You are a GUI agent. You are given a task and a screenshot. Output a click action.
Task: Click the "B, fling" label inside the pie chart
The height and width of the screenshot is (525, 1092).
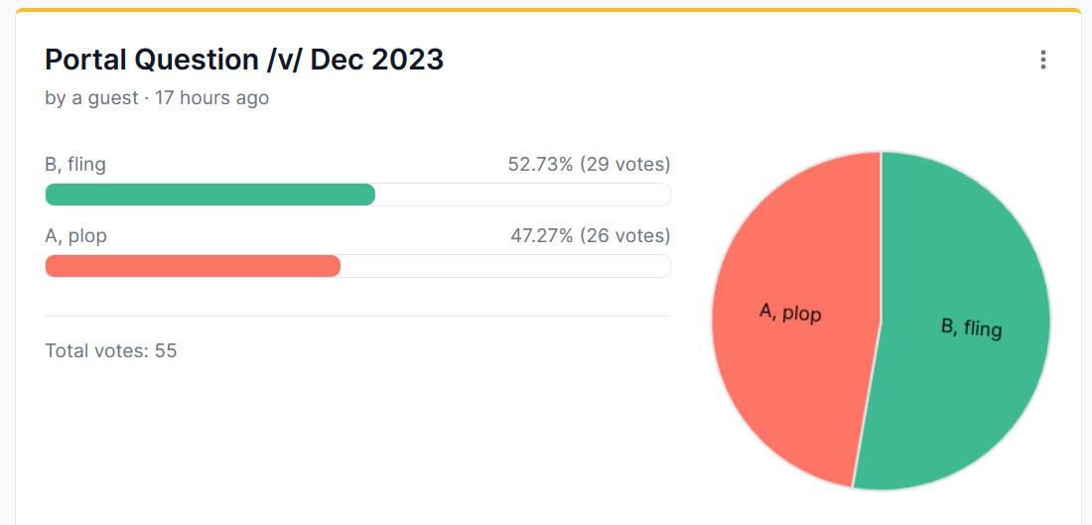click(971, 327)
